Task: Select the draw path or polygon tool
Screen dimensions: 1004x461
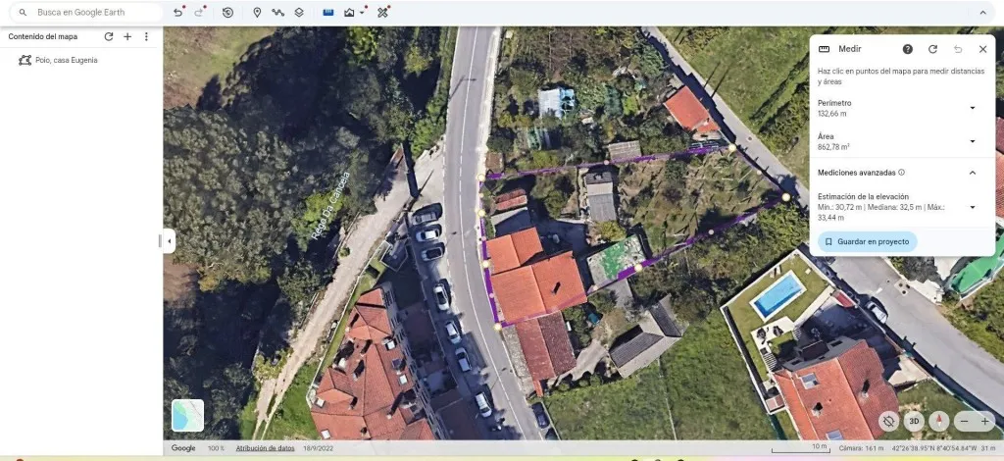Action: click(x=277, y=12)
